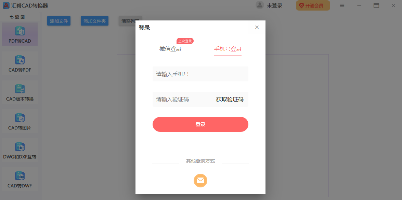
Task: Minimize the application window
Action: coord(359,5)
